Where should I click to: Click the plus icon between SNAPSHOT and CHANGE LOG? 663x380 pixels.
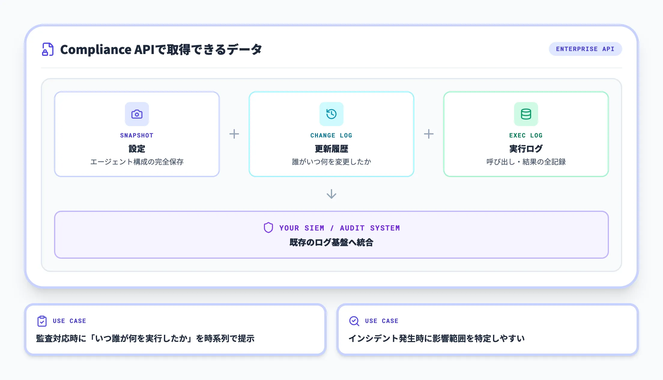pos(234,134)
